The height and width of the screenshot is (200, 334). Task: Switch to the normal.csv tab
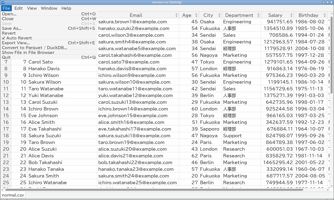[x=13, y=195]
